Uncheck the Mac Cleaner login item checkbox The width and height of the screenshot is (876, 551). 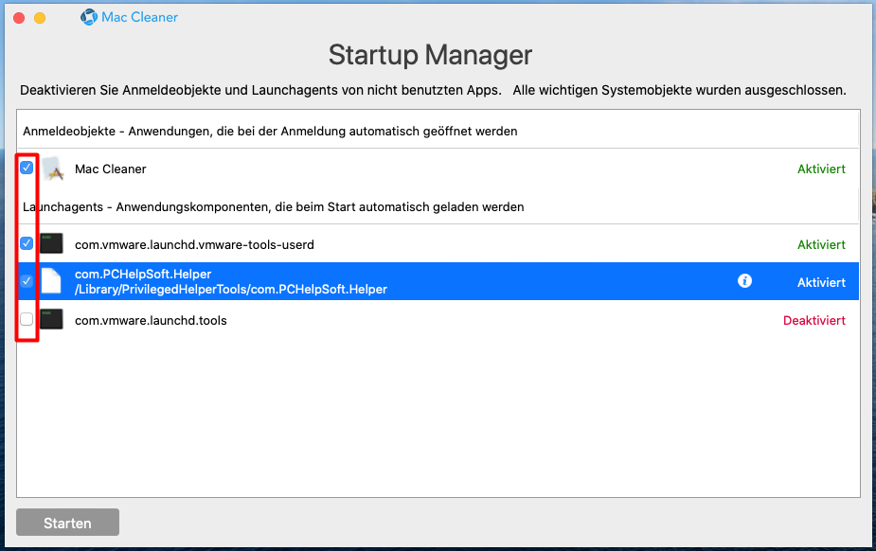coord(27,168)
